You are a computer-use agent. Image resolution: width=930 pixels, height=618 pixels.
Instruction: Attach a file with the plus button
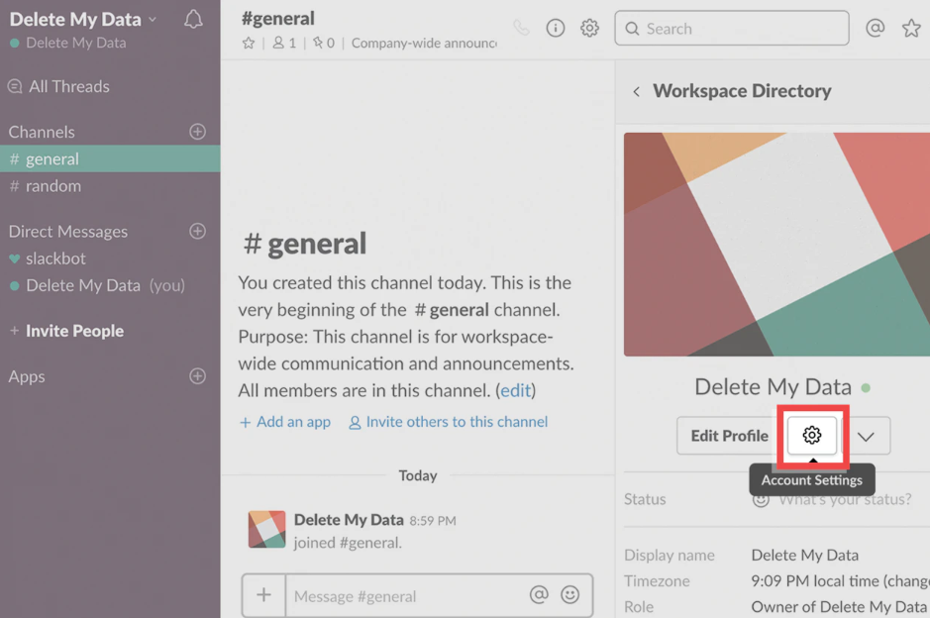tap(263, 595)
